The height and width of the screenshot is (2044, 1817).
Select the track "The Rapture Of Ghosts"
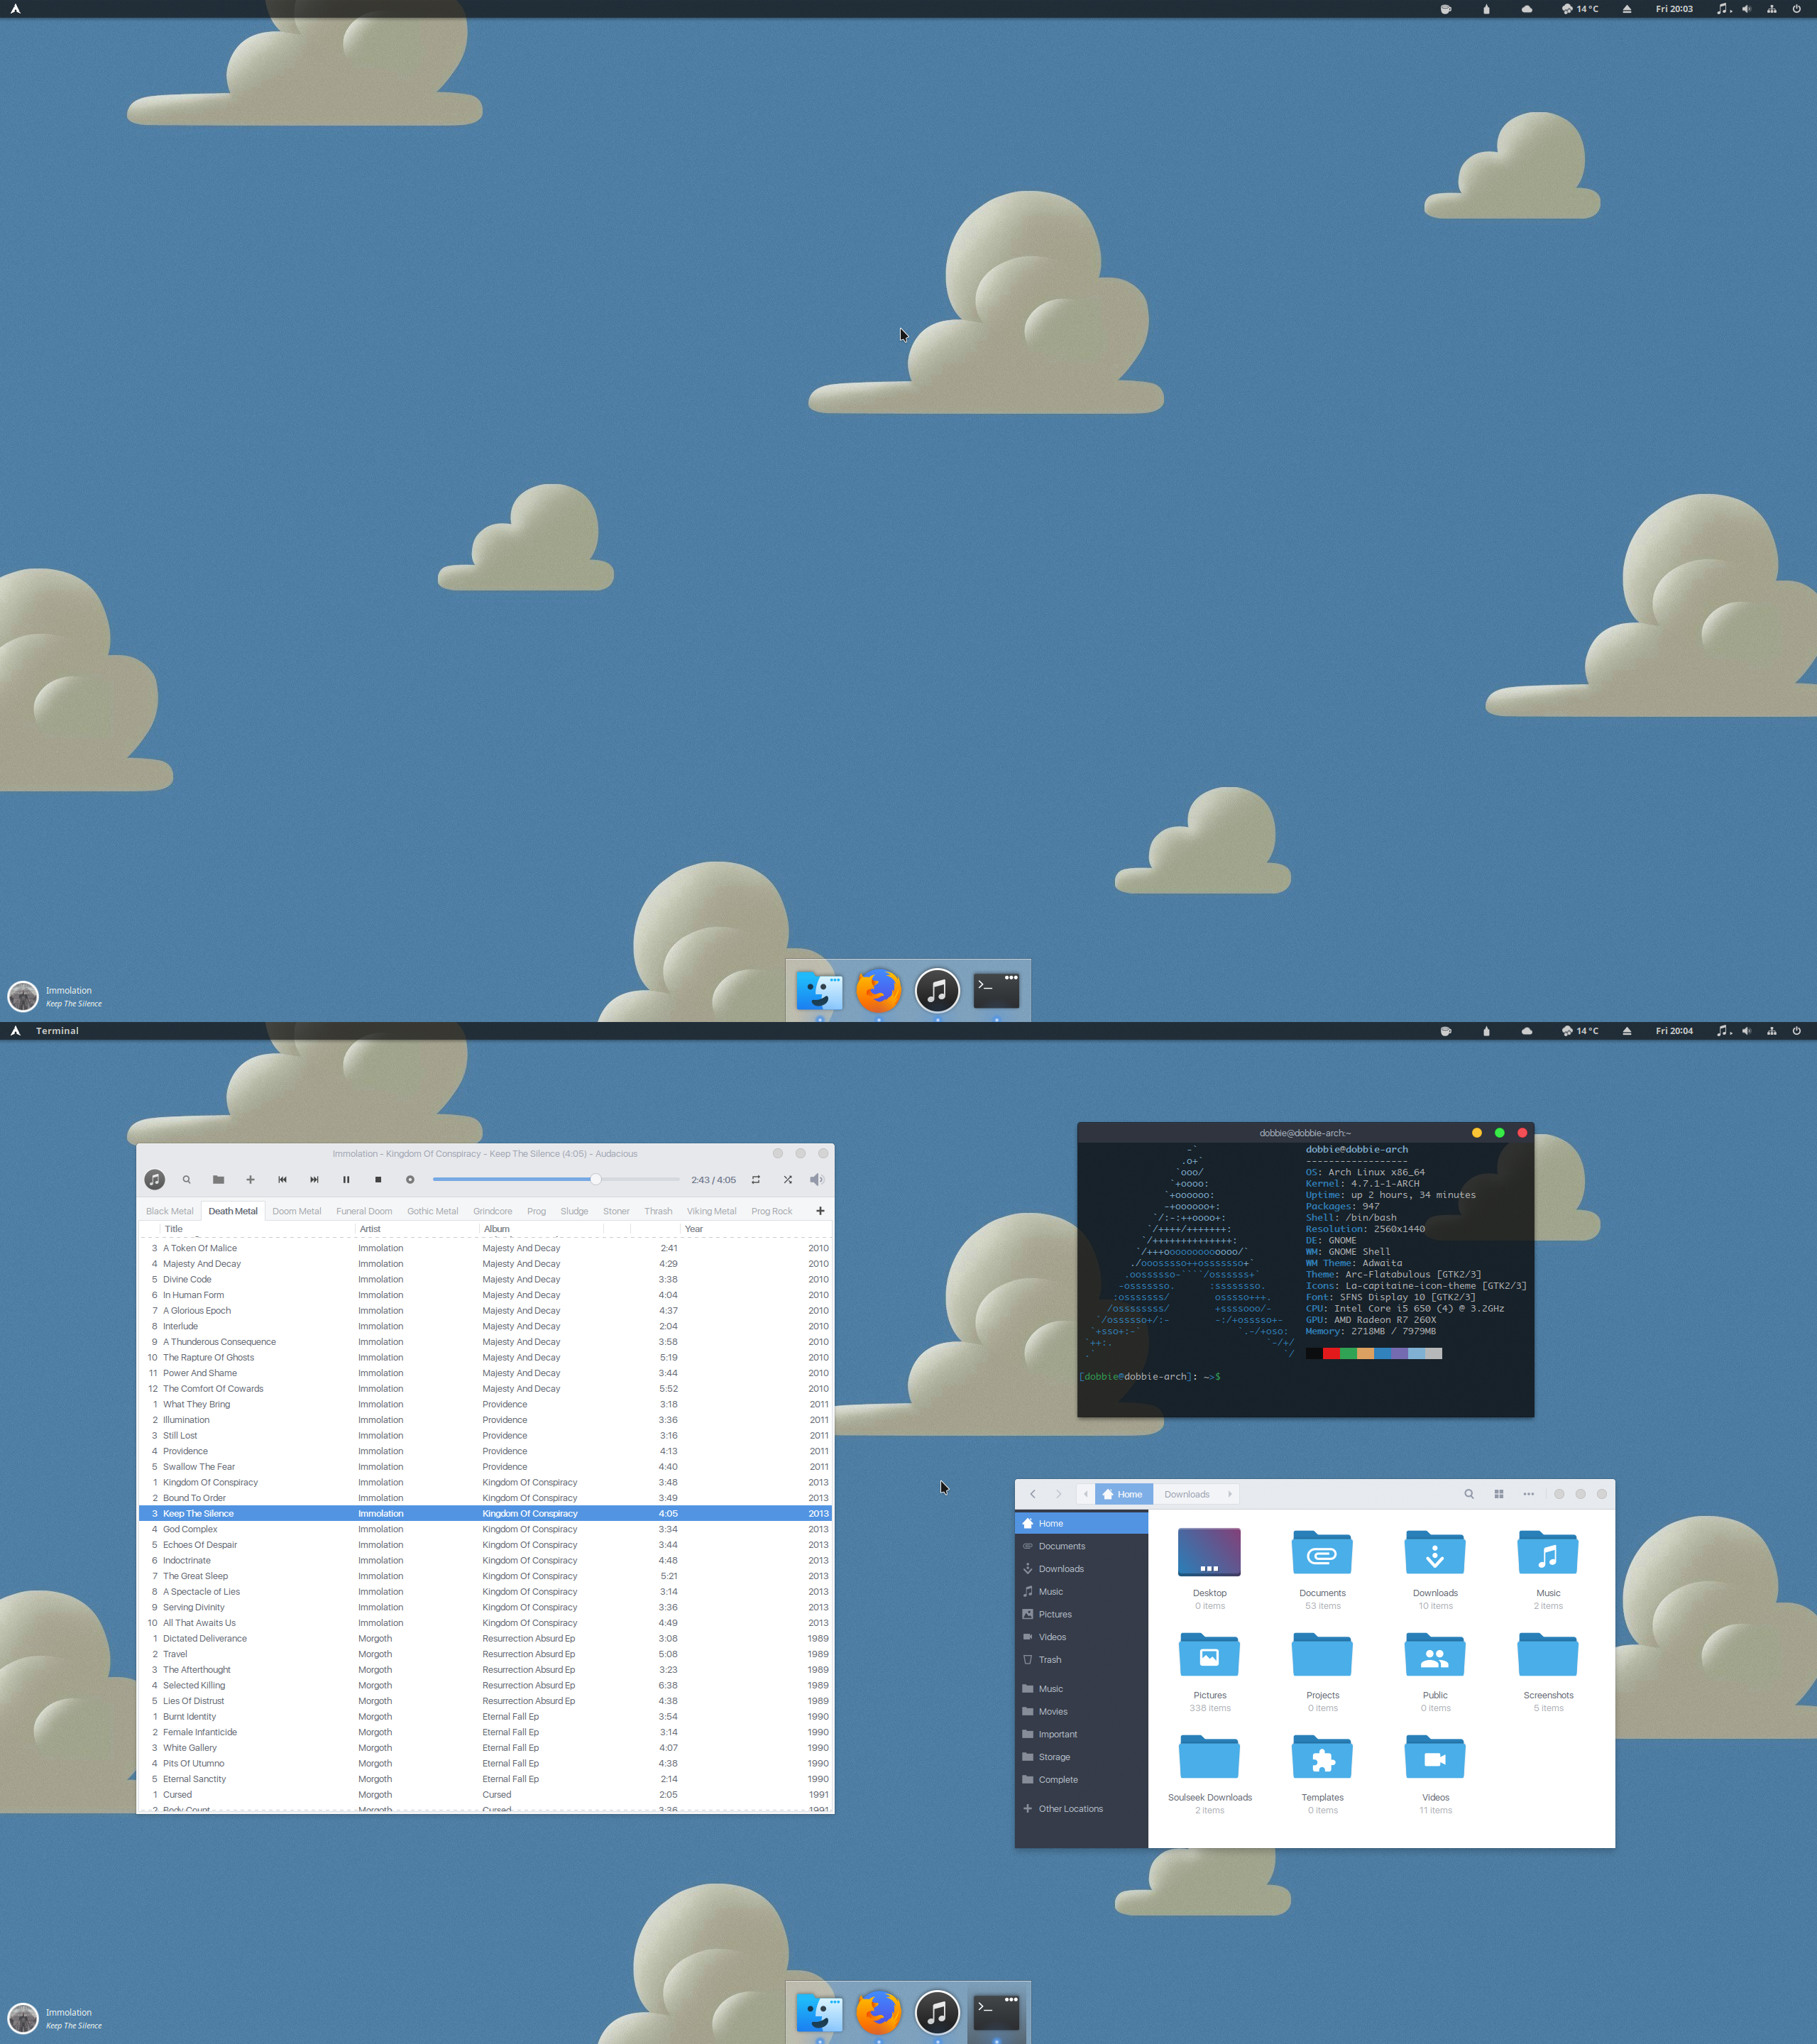click(485, 1357)
